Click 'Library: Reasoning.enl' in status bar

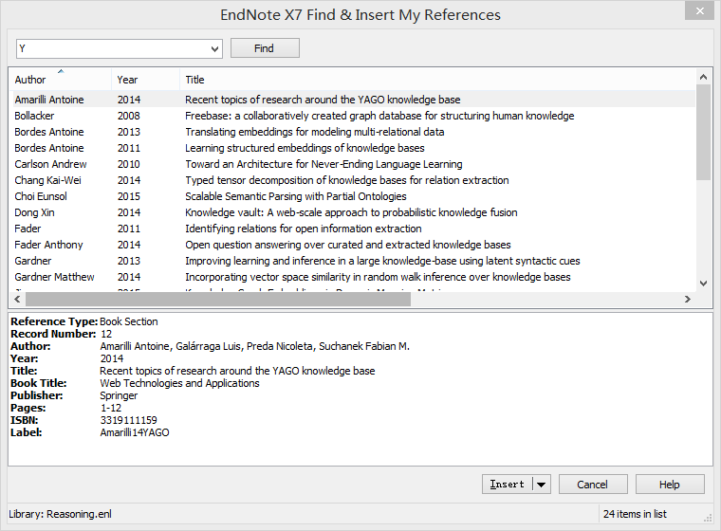click(x=60, y=514)
